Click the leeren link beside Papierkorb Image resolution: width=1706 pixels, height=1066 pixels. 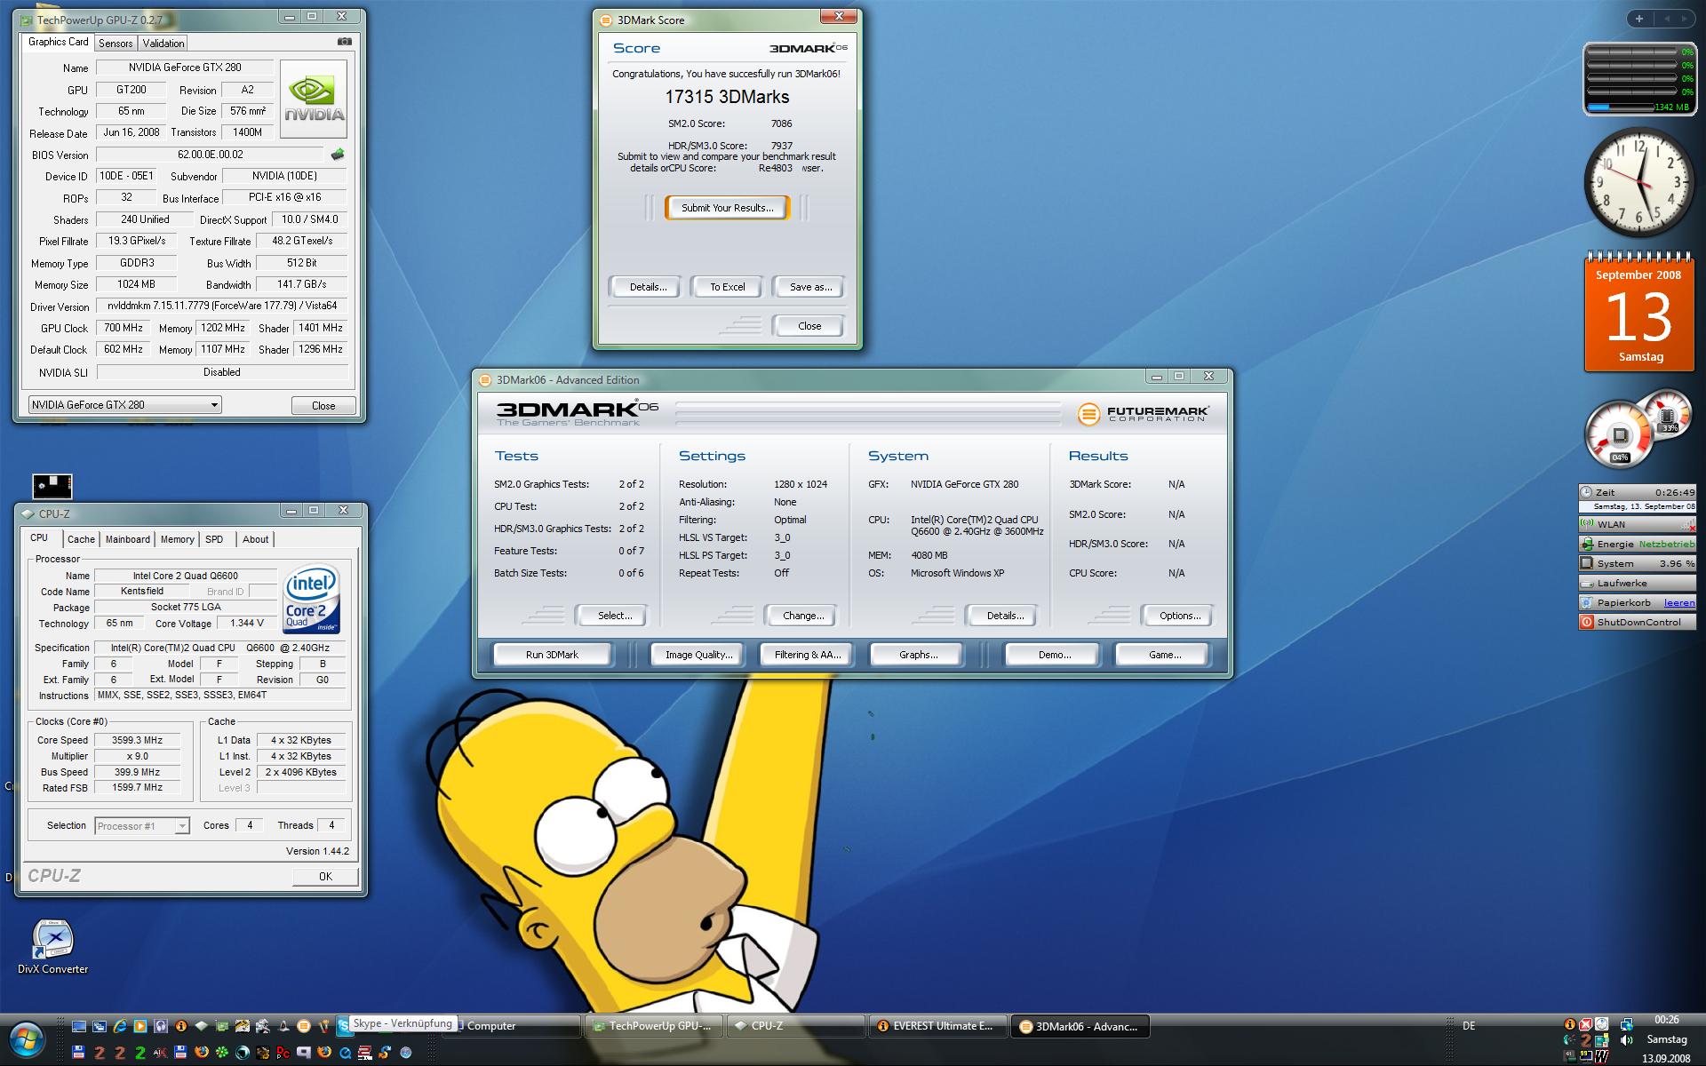[x=1678, y=602]
